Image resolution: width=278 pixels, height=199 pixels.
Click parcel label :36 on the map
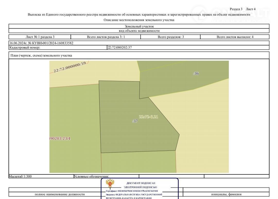[196, 73]
